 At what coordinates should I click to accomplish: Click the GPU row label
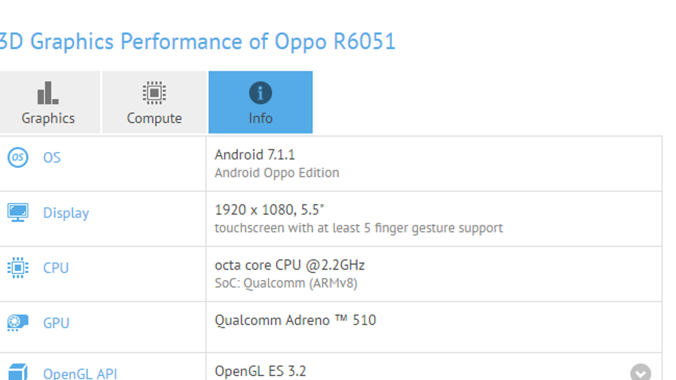pos(56,323)
